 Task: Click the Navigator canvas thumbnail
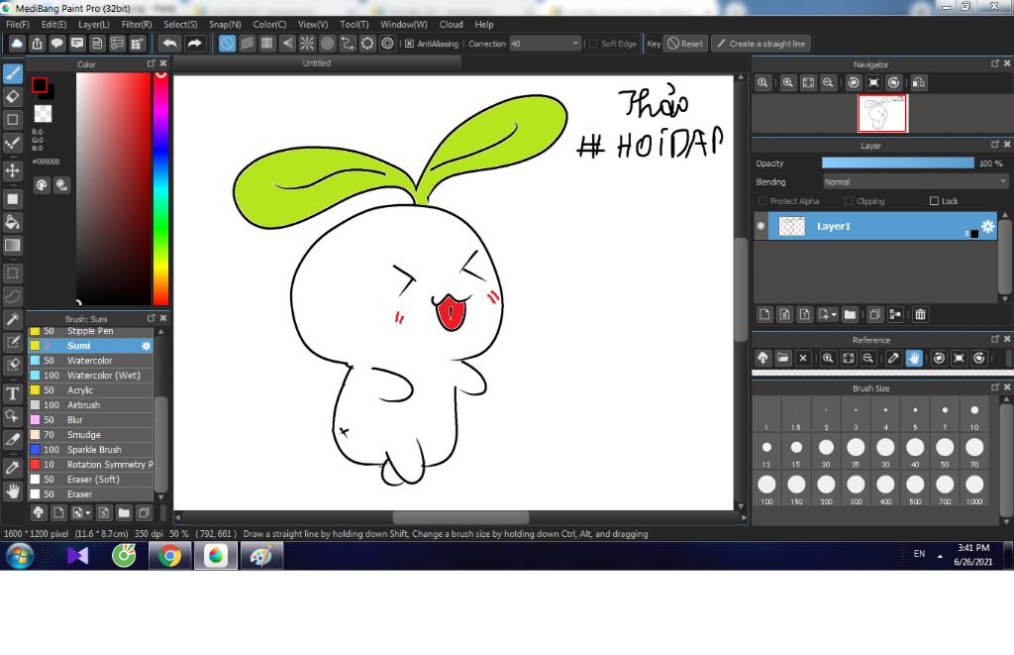[x=882, y=113]
